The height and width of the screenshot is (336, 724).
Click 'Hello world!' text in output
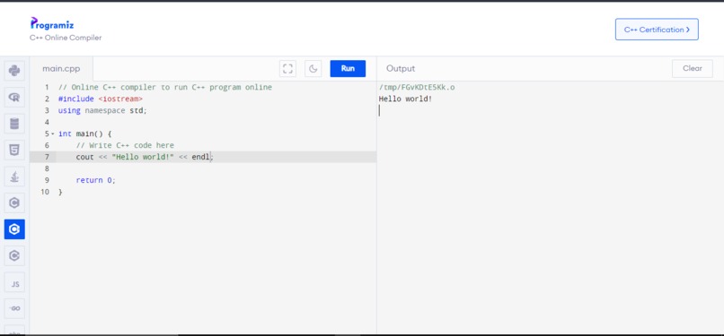(x=405, y=99)
